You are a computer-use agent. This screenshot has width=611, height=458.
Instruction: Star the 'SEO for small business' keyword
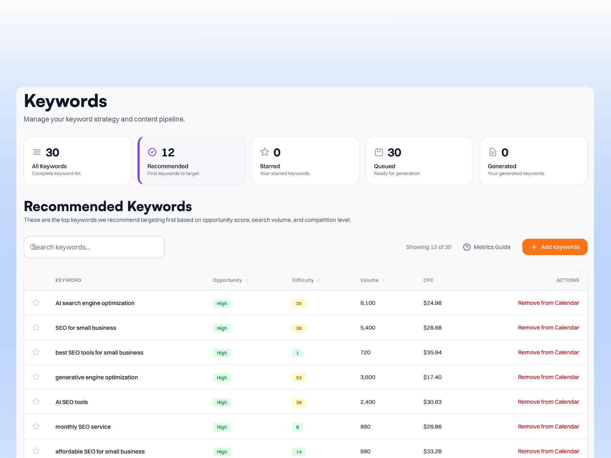tap(36, 327)
